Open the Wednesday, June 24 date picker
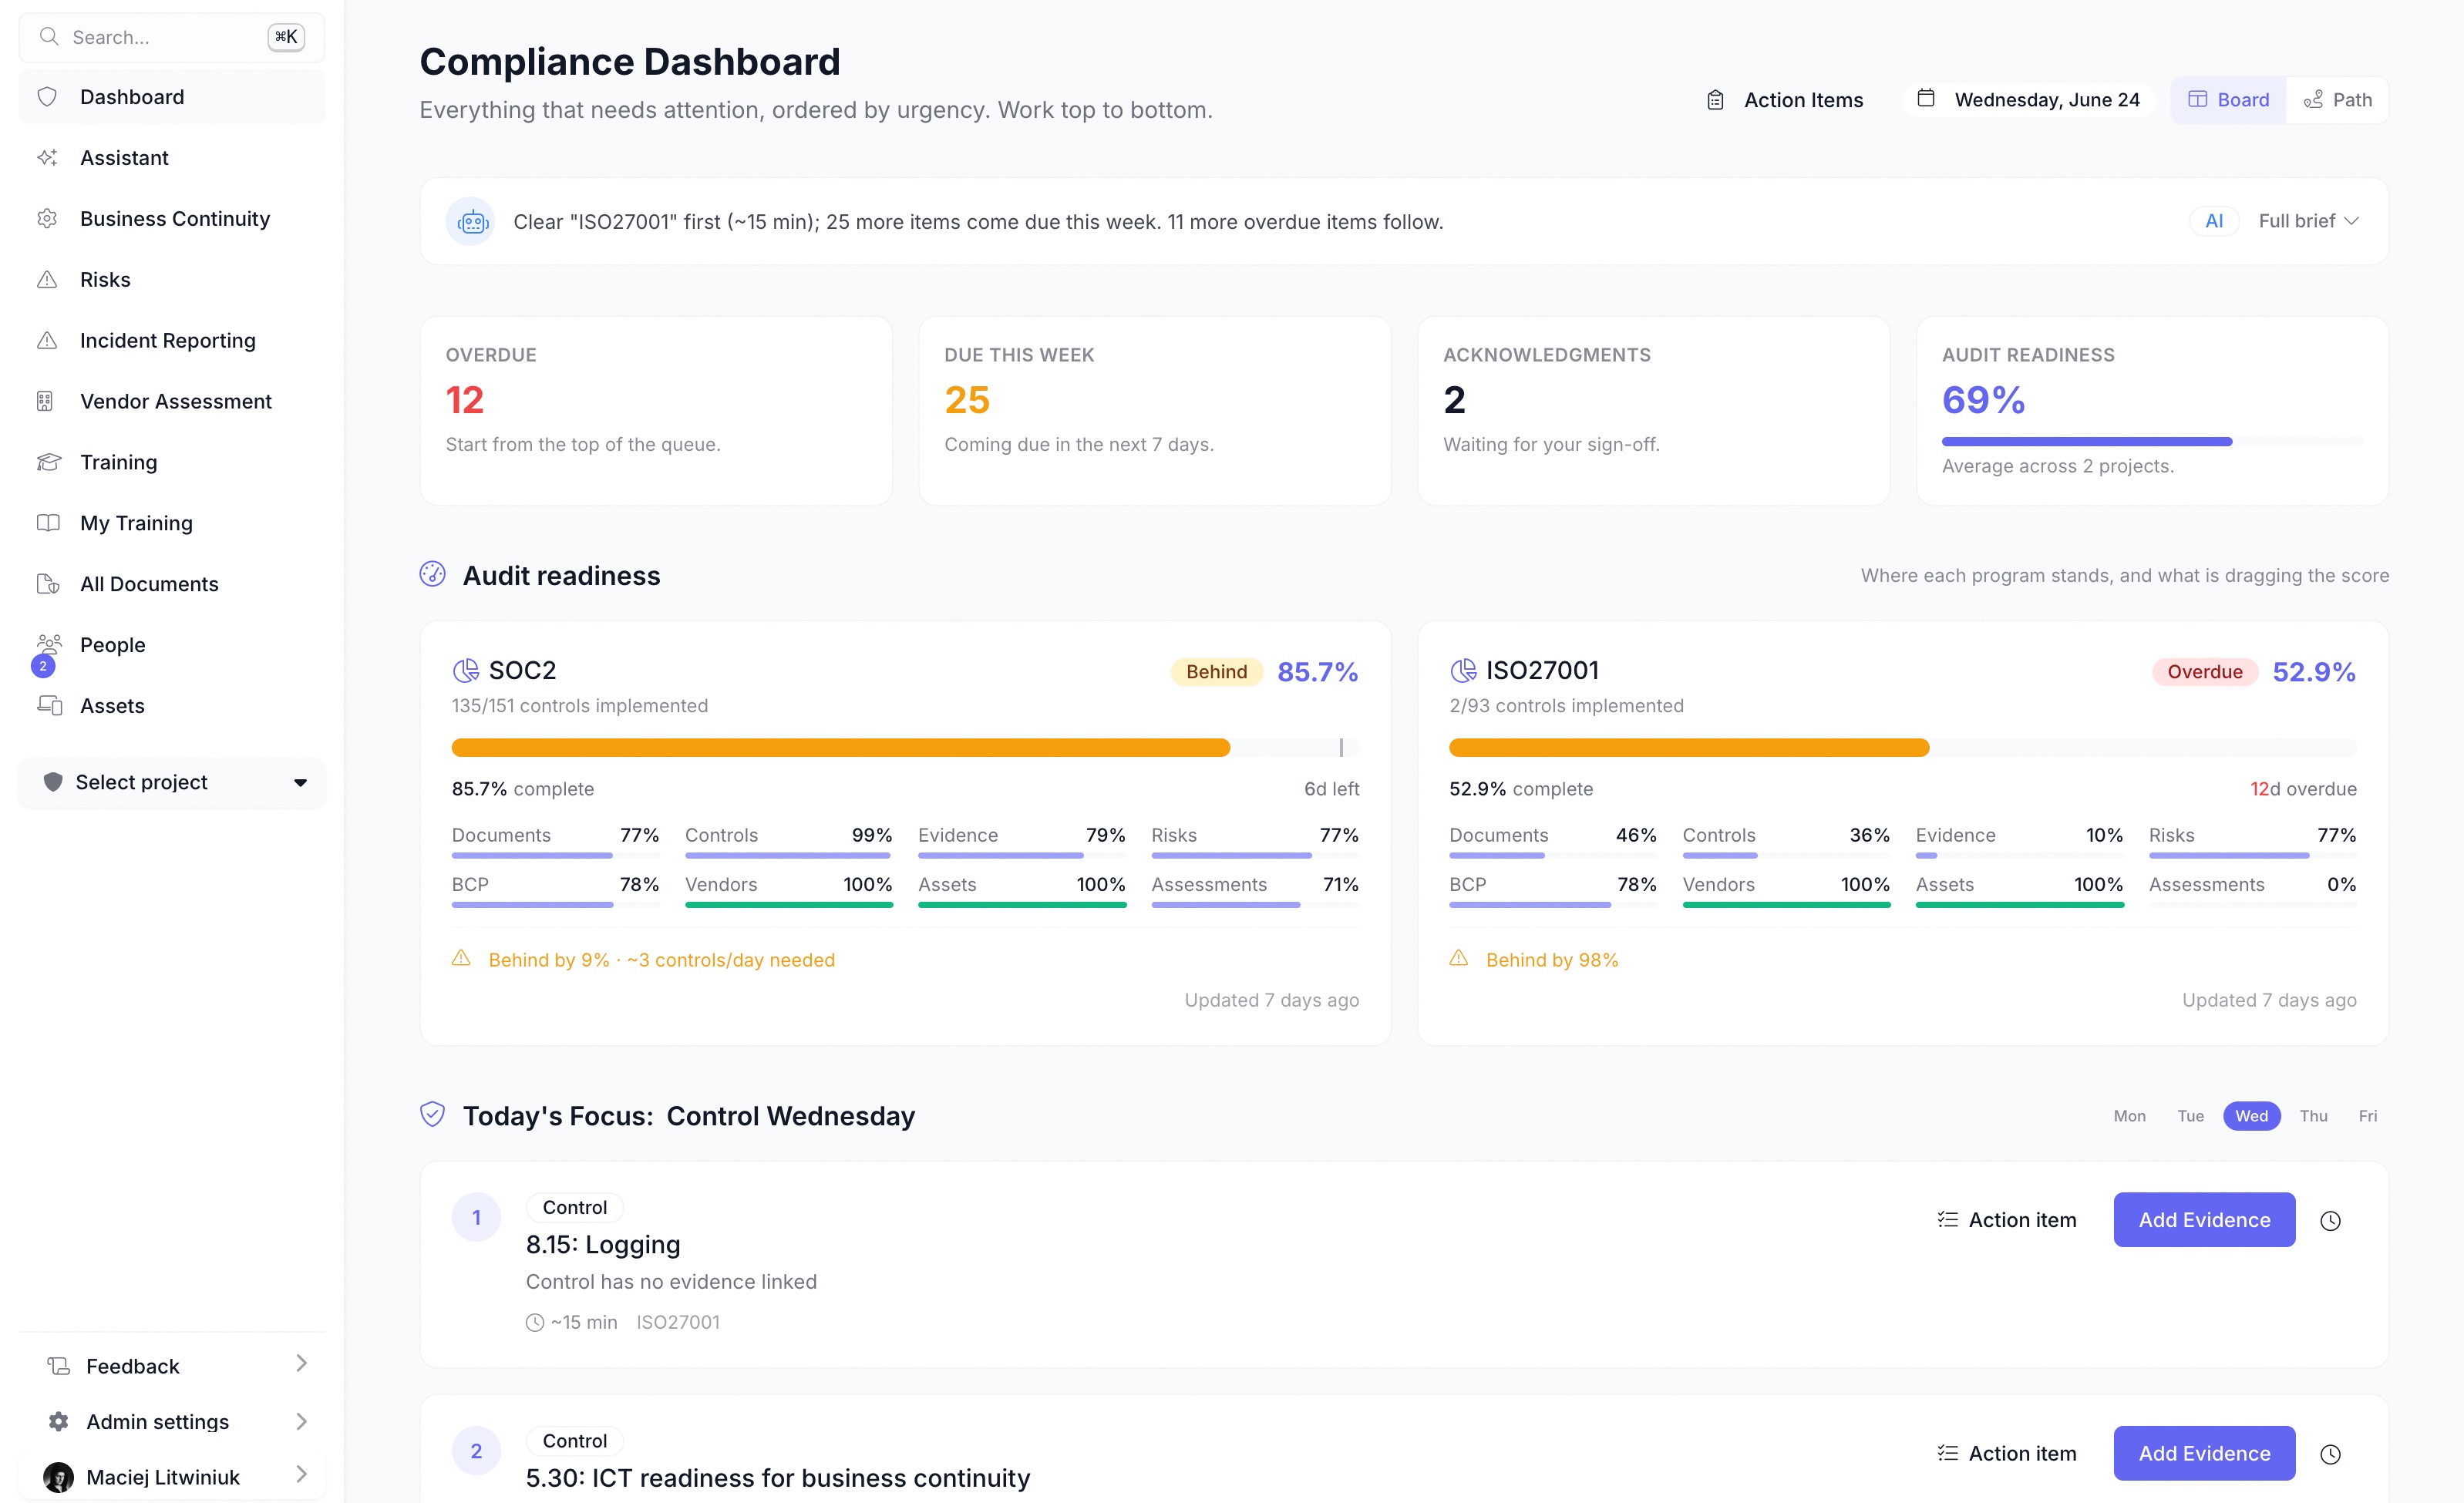The image size is (2464, 1503). [2029, 100]
